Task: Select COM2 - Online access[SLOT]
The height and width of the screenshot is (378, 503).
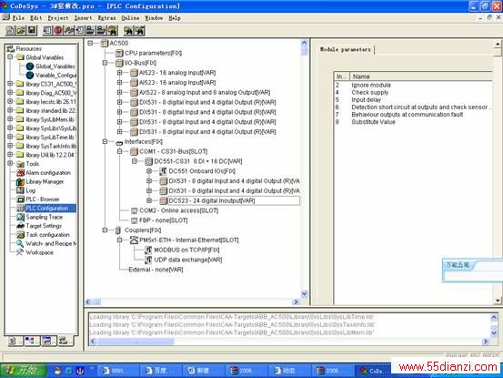Action: pyautogui.click(x=178, y=210)
